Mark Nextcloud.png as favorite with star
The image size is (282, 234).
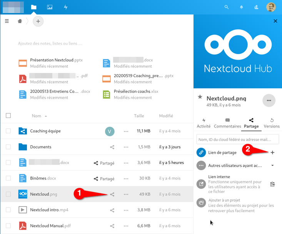click(x=200, y=98)
